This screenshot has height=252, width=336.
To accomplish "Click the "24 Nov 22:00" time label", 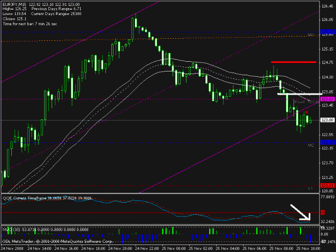I will tap(147, 249).
